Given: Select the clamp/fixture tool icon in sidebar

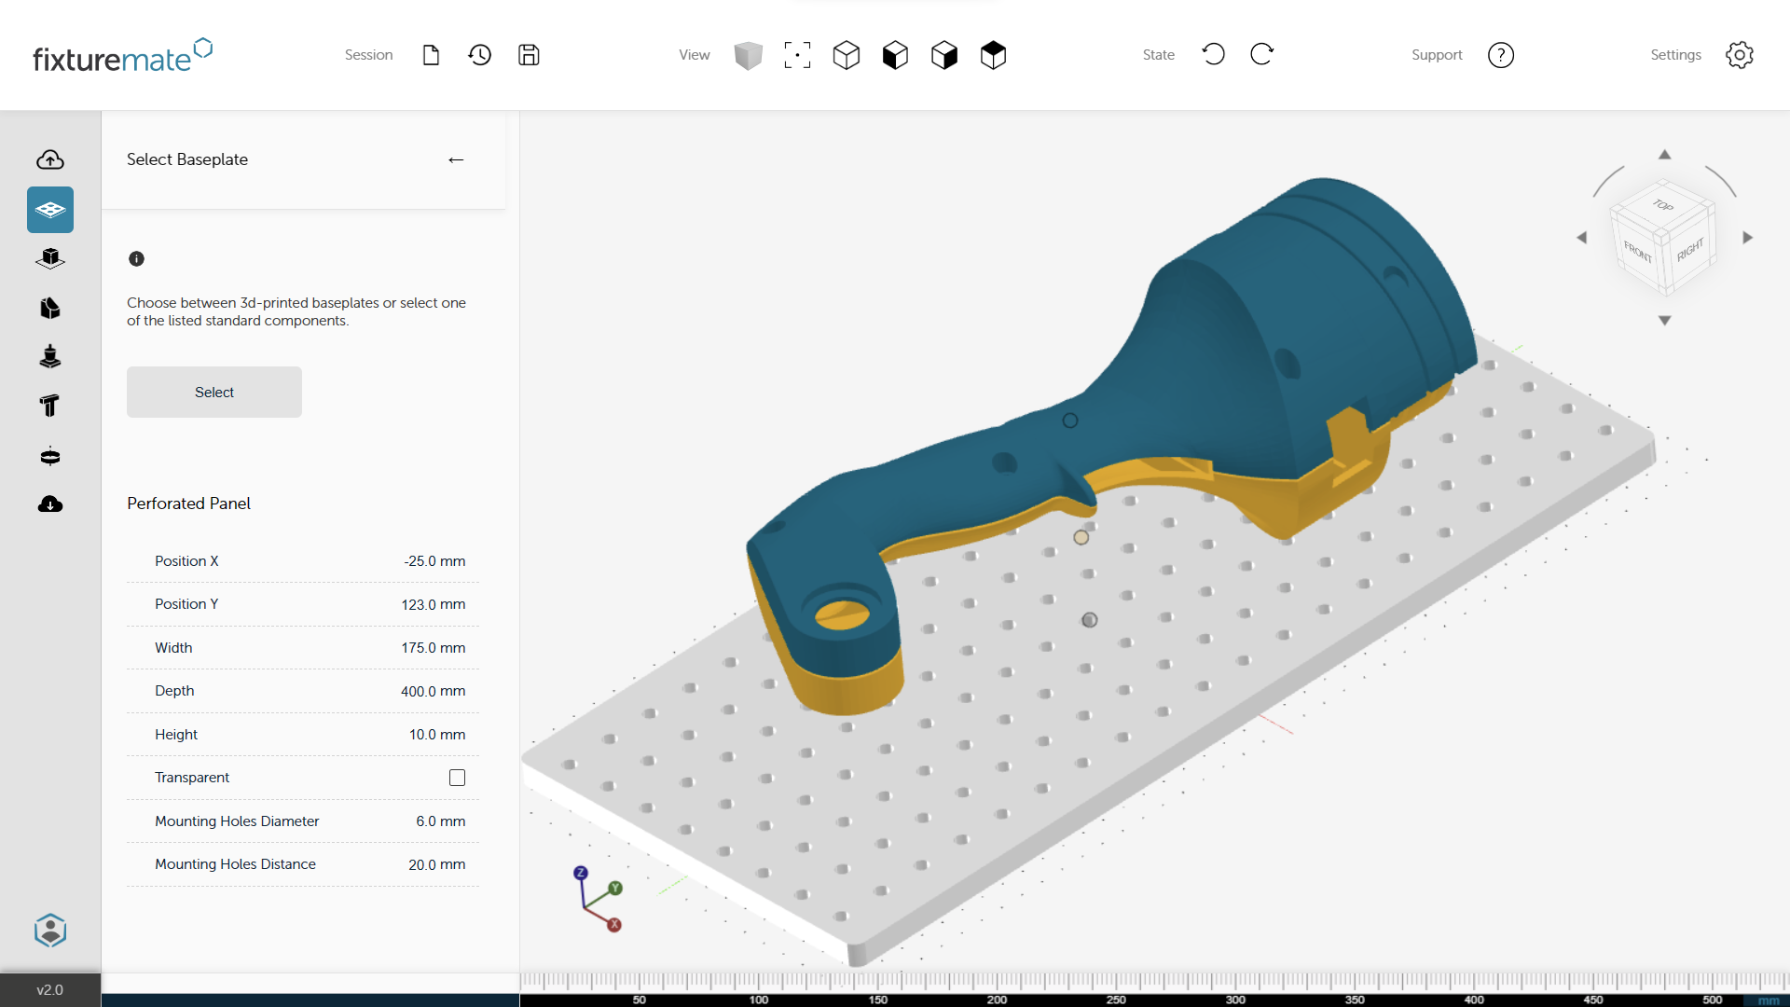Looking at the screenshot, I should tap(49, 407).
